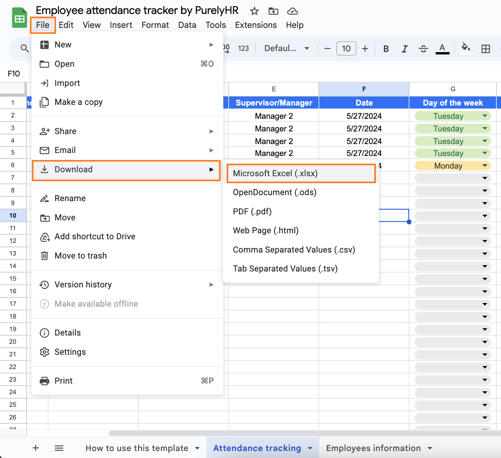Switch to How to use this template tab
The height and width of the screenshot is (458, 501).
tap(137, 448)
